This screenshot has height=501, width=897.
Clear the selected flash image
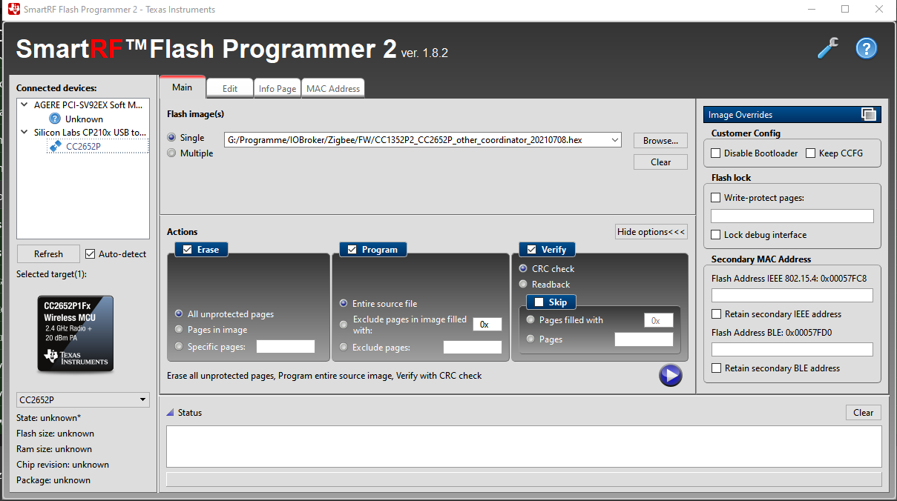coord(660,162)
